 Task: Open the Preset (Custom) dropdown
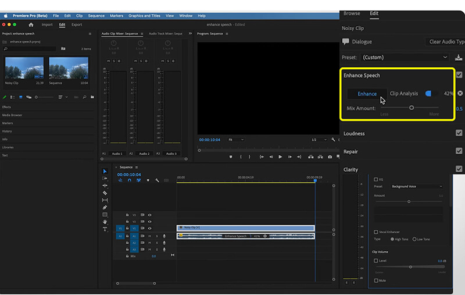(x=405, y=57)
